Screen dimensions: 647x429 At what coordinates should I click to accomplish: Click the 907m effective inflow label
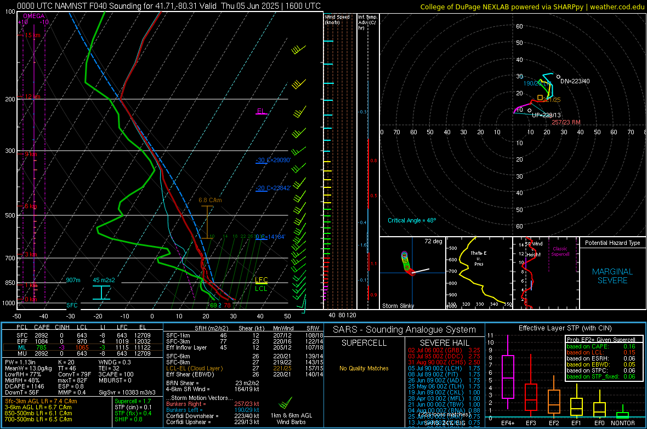point(73,280)
